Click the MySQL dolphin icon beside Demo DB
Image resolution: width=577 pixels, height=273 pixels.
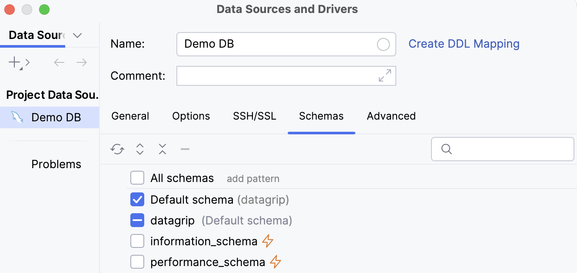click(18, 117)
